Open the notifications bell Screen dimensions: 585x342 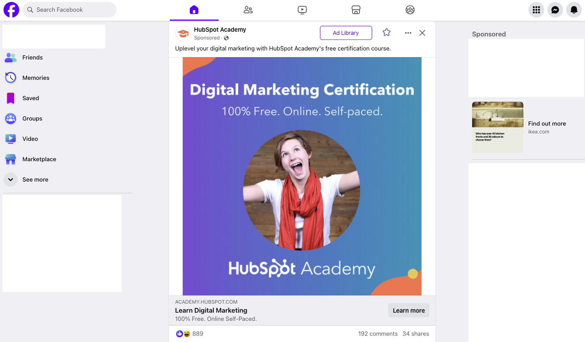coord(574,10)
